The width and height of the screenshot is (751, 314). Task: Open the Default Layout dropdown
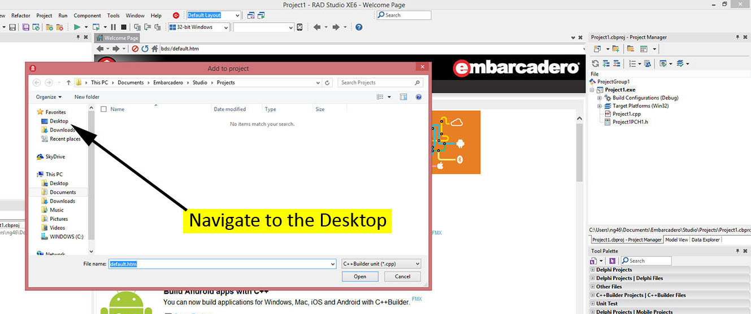pos(237,15)
